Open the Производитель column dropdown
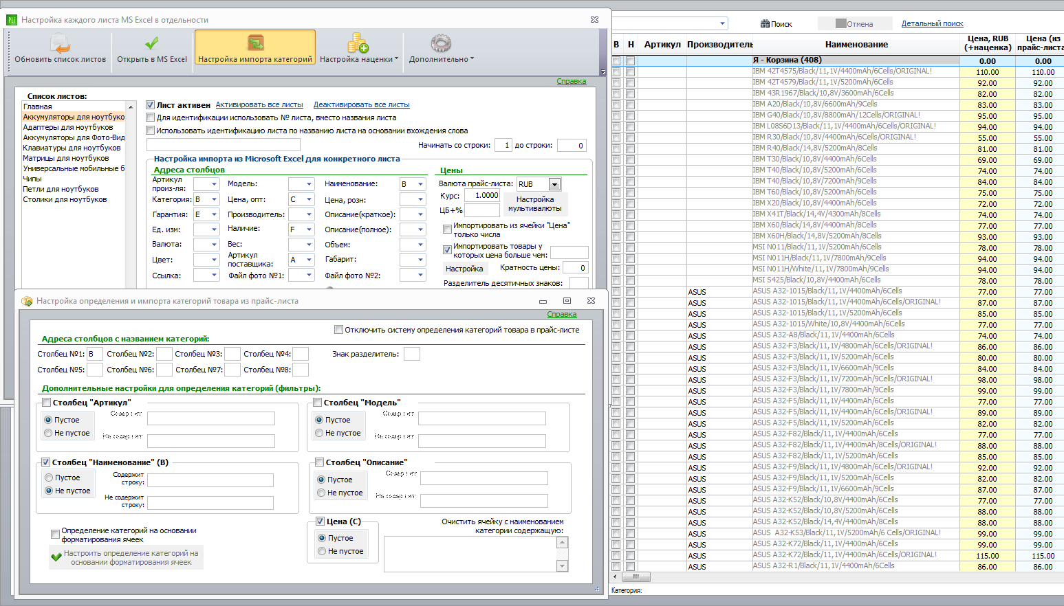The width and height of the screenshot is (1064, 606). click(310, 215)
